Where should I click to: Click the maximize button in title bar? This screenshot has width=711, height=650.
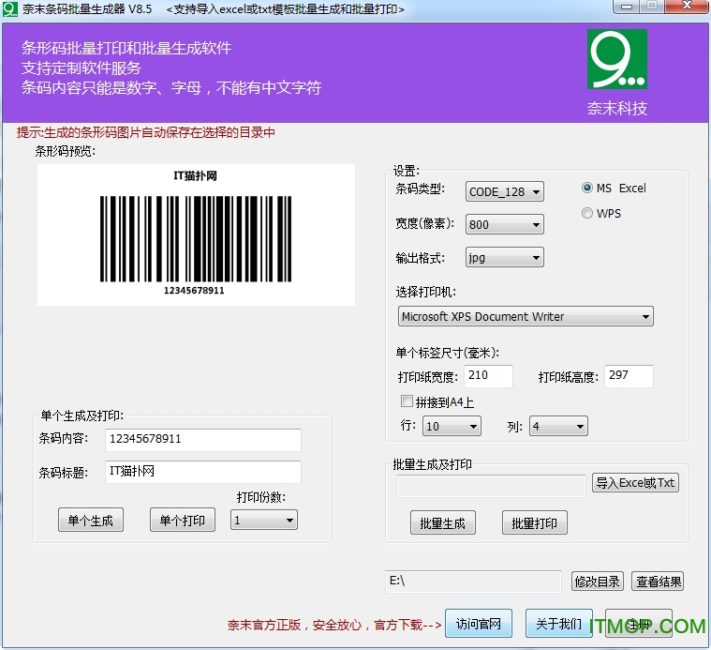652,6
